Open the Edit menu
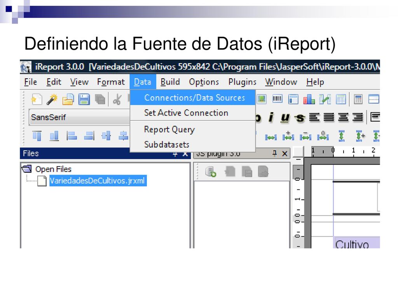The height and width of the screenshot is (298, 398). coord(54,82)
